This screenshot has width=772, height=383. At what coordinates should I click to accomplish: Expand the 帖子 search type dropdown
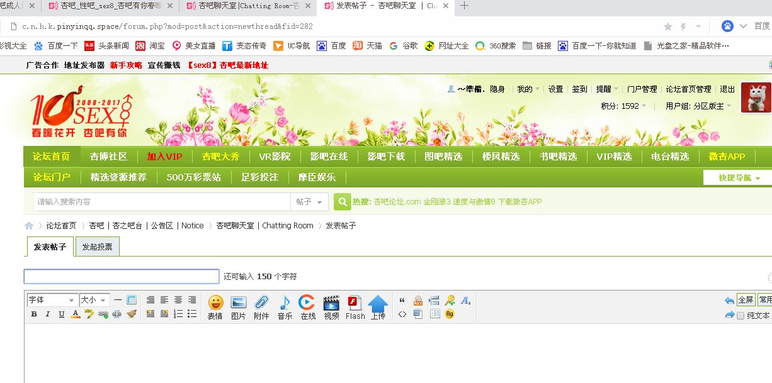[309, 202]
